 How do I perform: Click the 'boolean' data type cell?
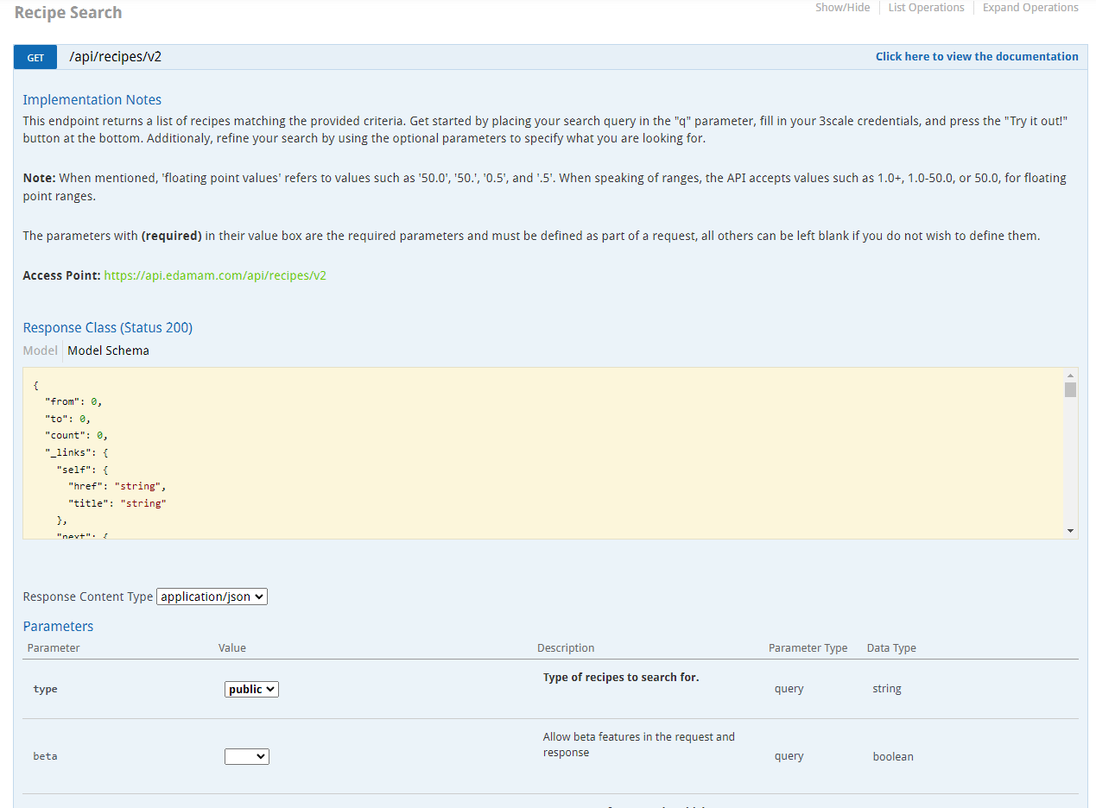click(x=893, y=756)
